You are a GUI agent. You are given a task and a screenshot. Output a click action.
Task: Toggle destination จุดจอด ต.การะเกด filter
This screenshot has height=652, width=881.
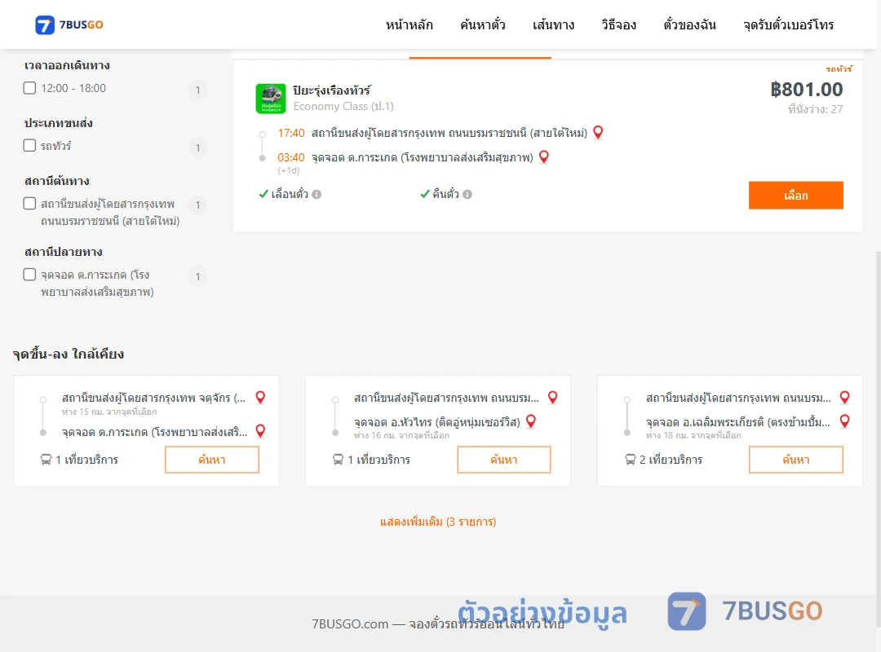(30, 275)
